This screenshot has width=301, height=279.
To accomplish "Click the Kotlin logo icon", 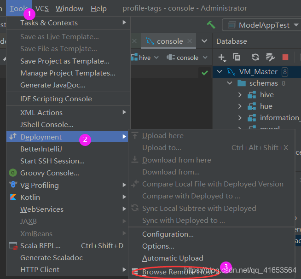I will coord(13,197).
